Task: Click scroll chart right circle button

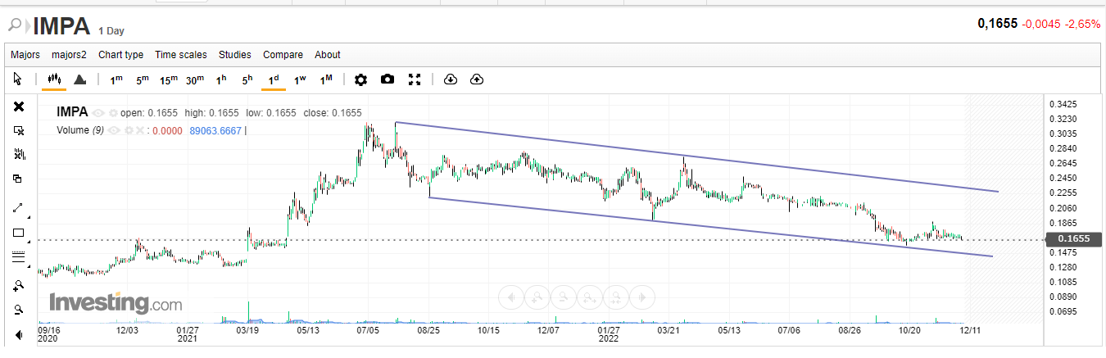Action: click(644, 297)
